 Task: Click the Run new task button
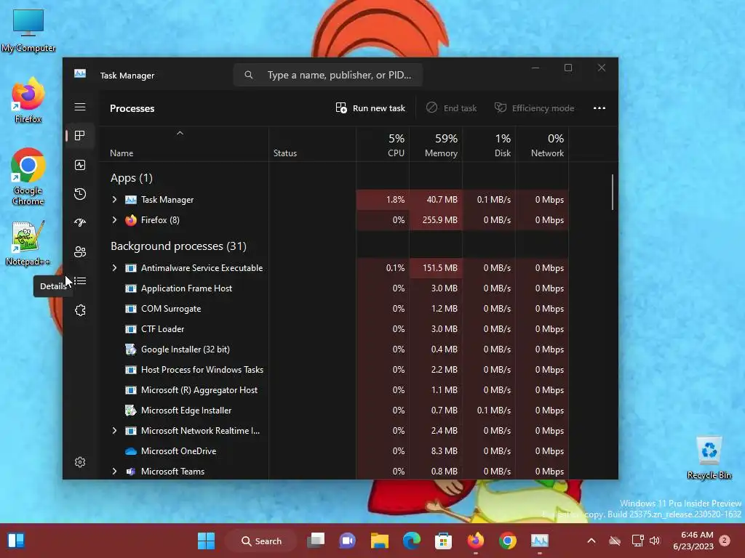pos(370,108)
